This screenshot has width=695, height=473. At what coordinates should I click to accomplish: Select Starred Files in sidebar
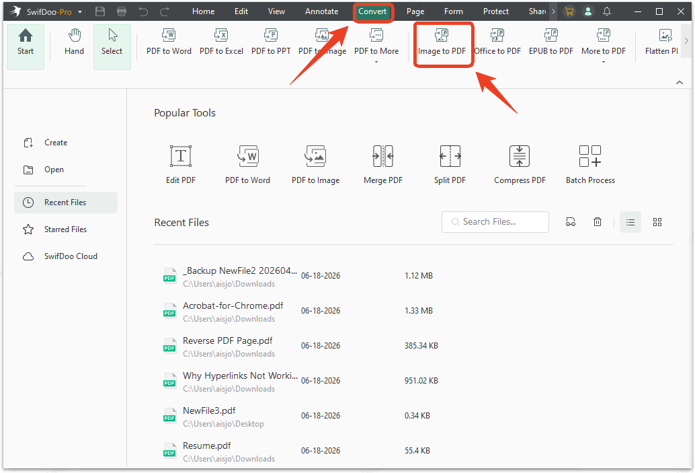66,229
